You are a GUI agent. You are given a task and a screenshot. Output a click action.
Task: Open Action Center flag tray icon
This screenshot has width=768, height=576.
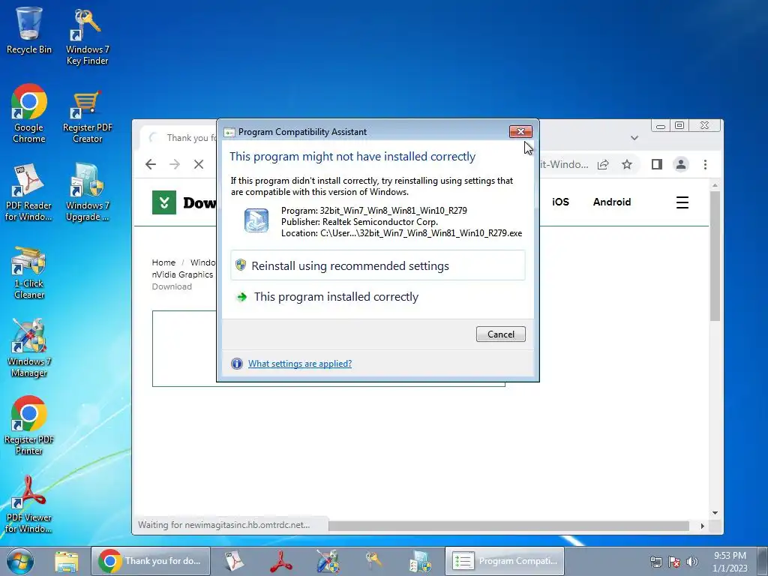[674, 562]
